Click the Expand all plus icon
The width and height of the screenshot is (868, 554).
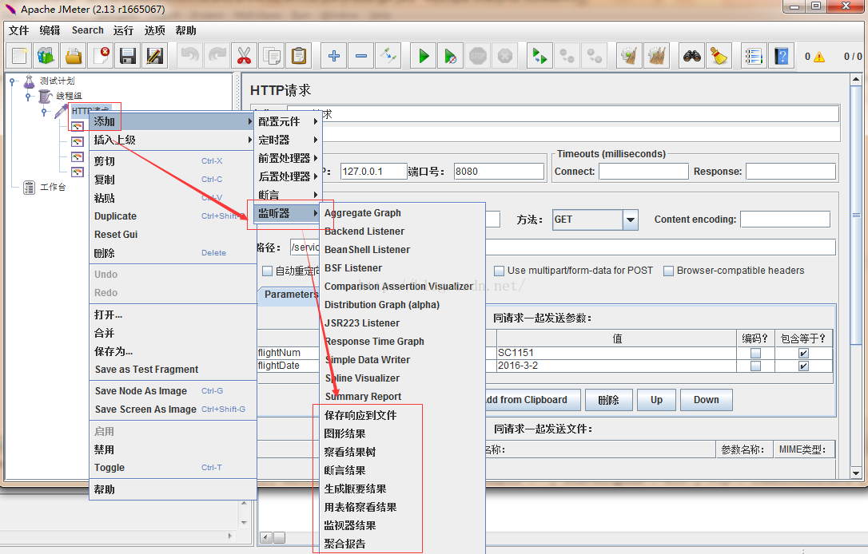click(x=334, y=56)
